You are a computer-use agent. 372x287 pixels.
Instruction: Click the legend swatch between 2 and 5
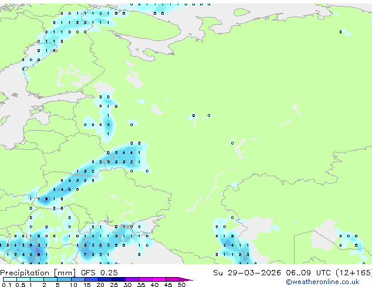click(x=50, y=279)
